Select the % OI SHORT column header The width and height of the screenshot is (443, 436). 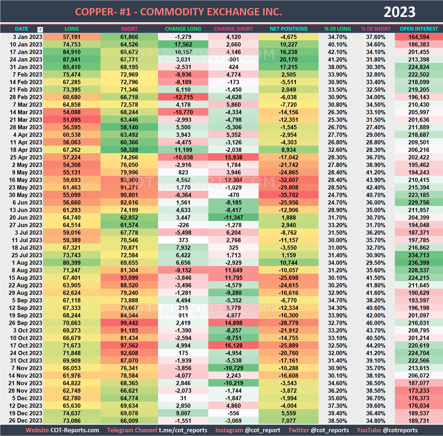376,29
